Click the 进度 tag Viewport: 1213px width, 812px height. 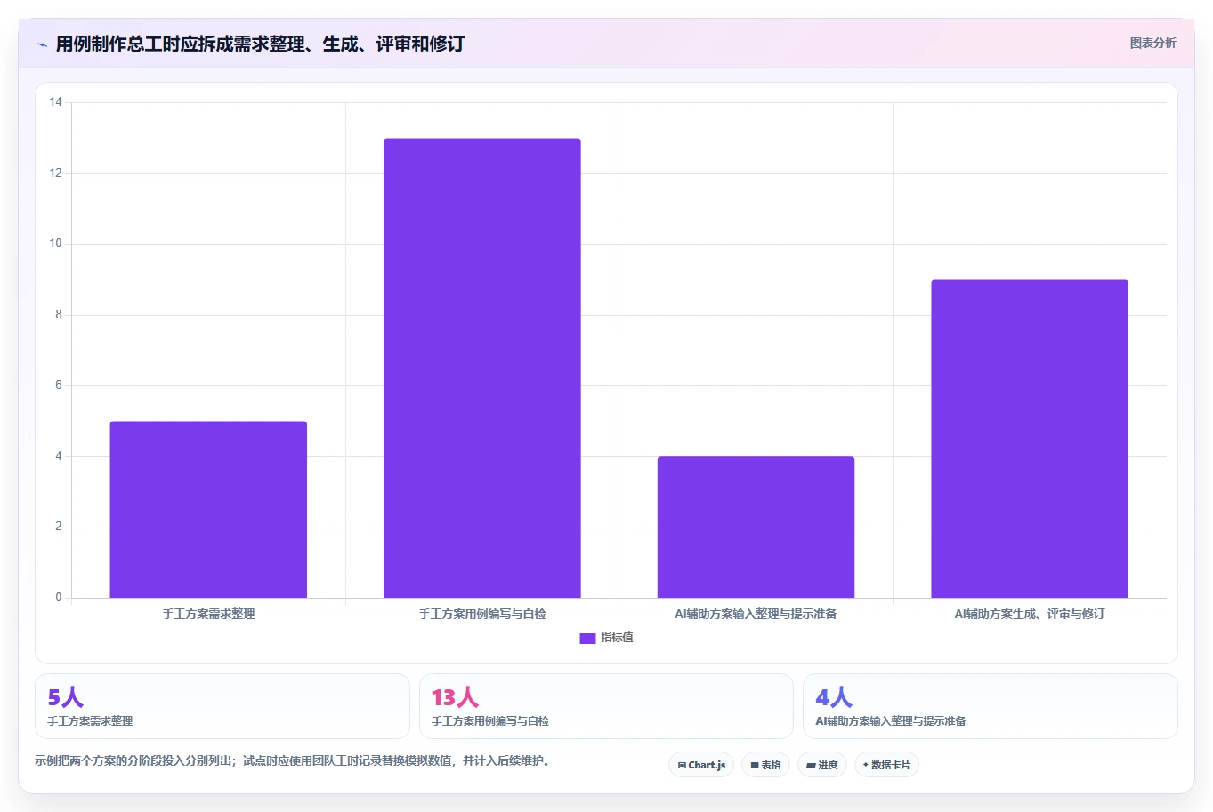point(822,765)
